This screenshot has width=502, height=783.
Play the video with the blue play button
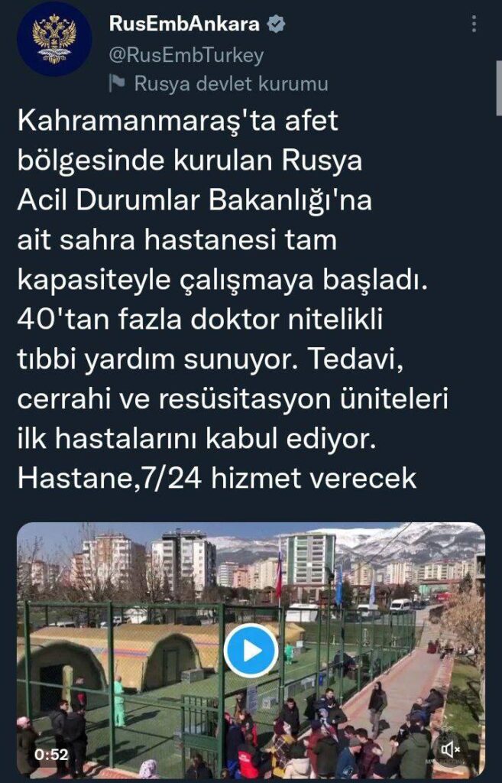(251, 651)
